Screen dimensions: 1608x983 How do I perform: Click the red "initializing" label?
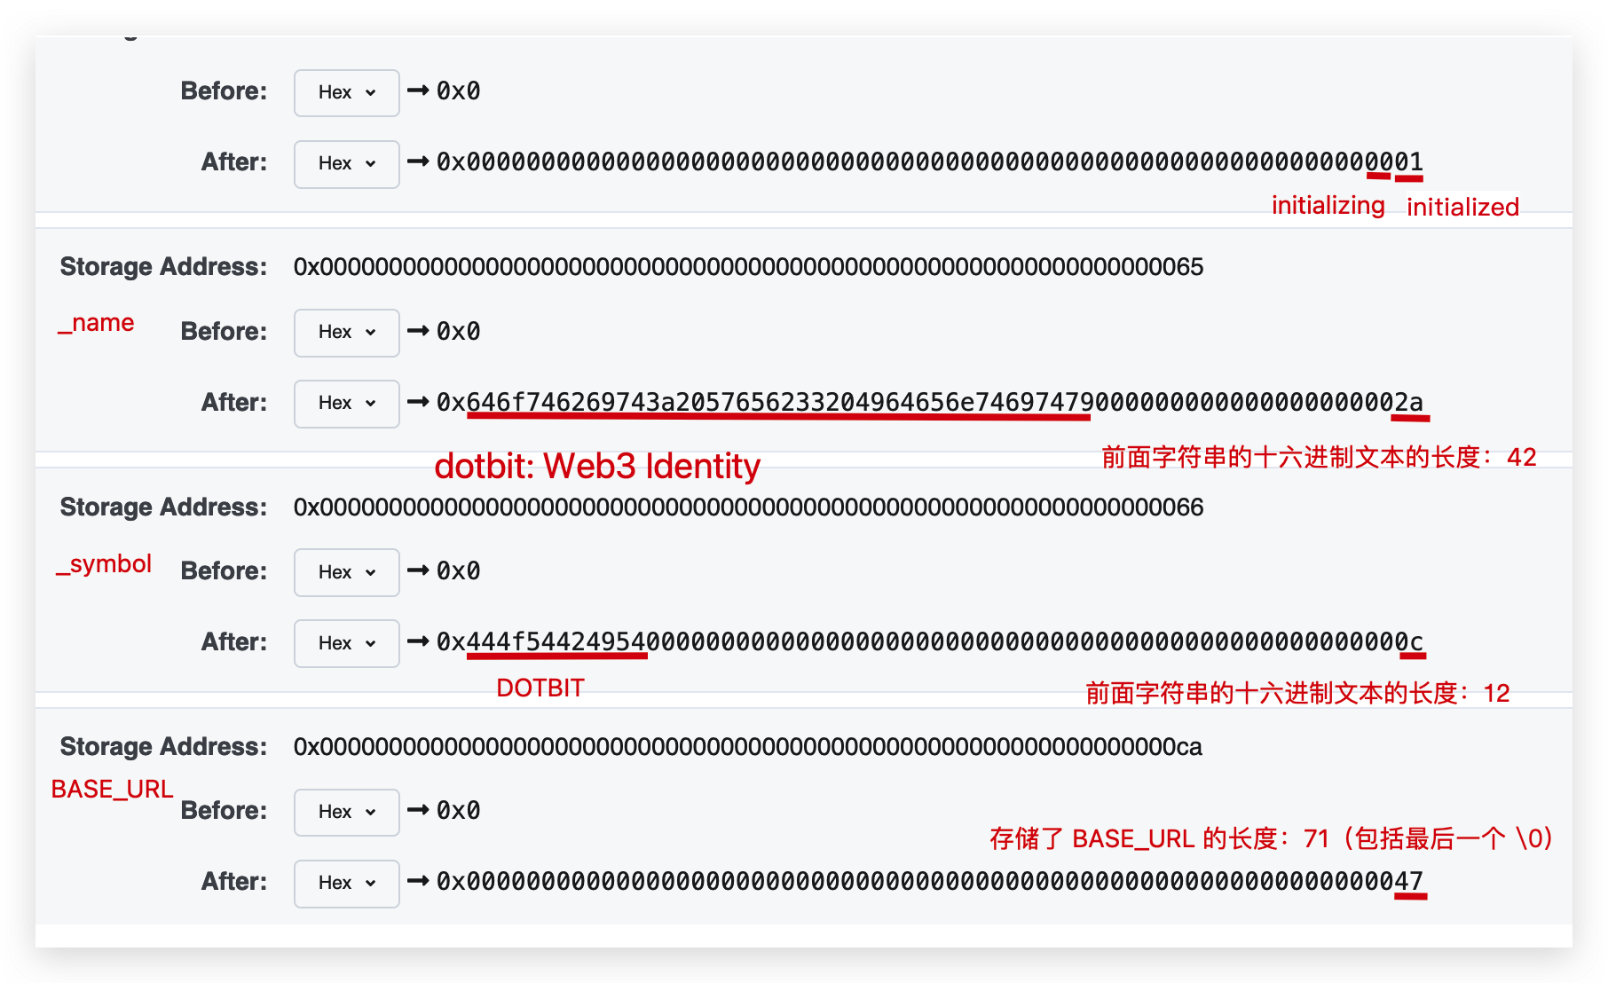1328,206
